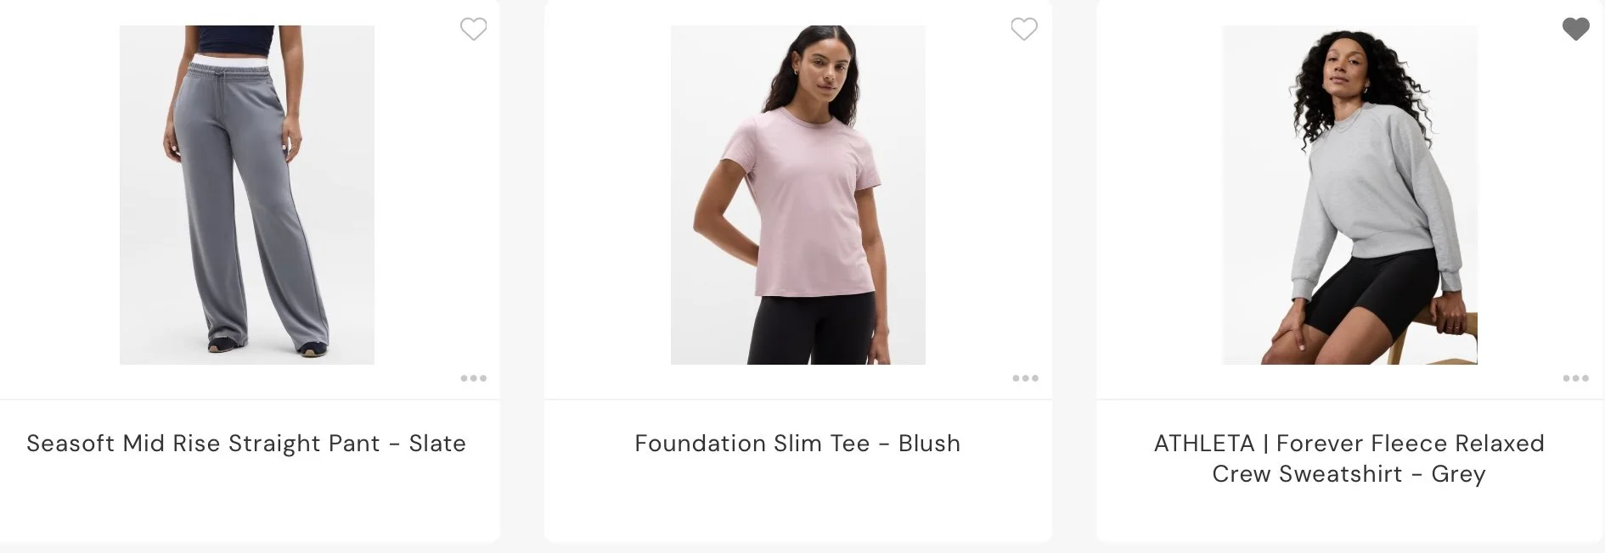
Task: Click the empty heart on the blush tee card
Action: [x=1024, y=29]
